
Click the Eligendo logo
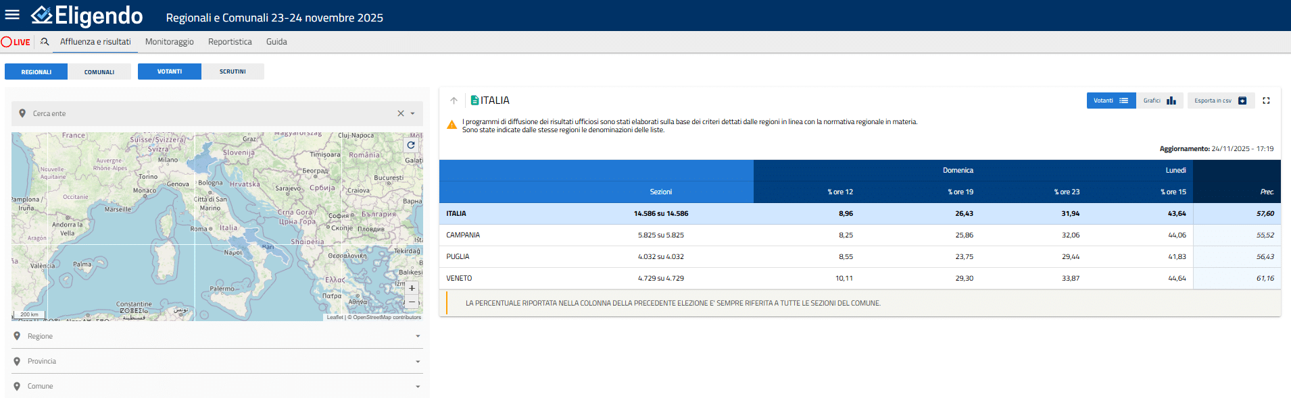tap(87, 16)
